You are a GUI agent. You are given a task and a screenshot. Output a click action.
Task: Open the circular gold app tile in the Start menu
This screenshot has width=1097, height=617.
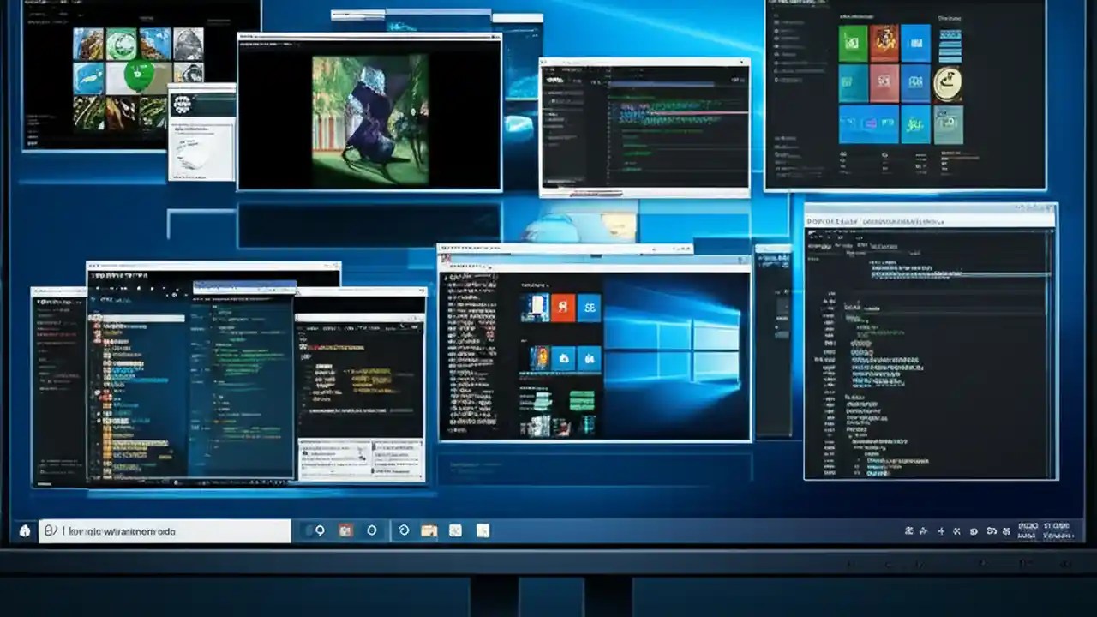948,83
